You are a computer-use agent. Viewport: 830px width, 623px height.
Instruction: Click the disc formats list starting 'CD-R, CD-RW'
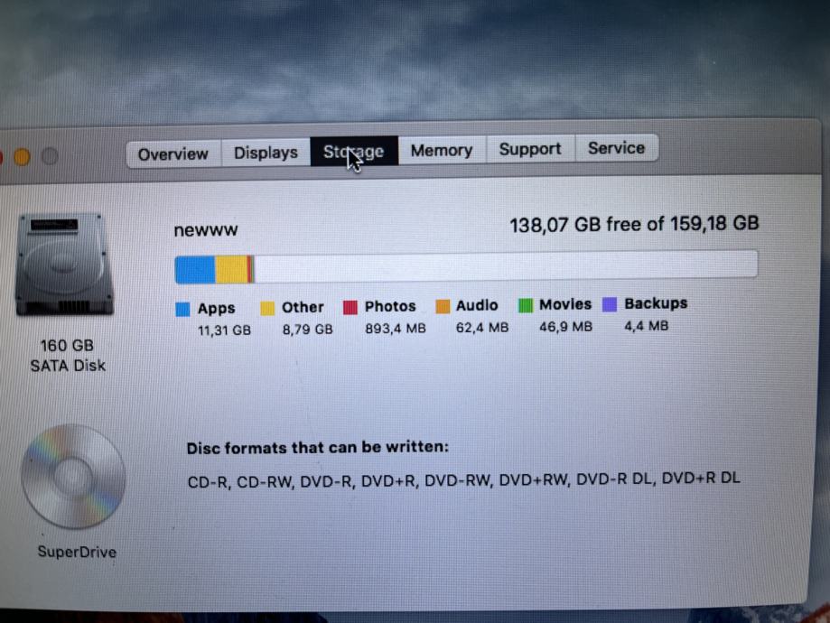tap(463, 479)
